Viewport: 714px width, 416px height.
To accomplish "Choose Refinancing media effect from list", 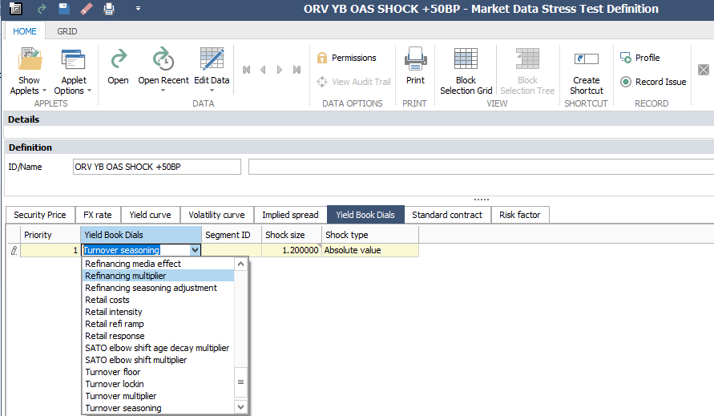I will (x=158, y=264).
